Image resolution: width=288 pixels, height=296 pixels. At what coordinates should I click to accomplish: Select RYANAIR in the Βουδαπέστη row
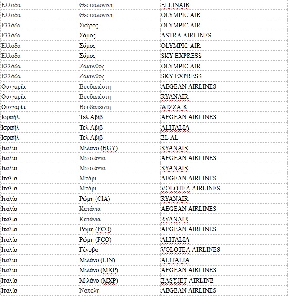click(x=175, y=96)
